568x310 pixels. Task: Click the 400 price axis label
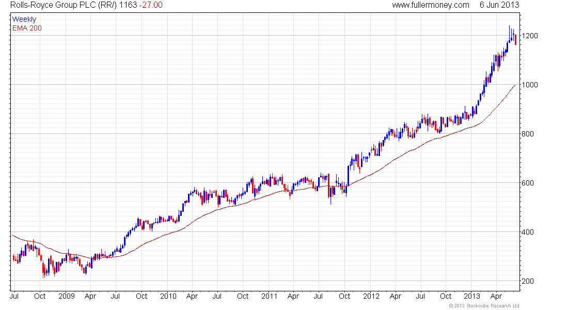click(x=527, y=232)
